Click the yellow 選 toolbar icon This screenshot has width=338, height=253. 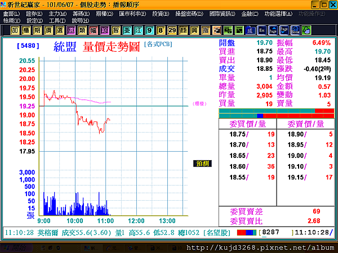[x=60, y=30]
